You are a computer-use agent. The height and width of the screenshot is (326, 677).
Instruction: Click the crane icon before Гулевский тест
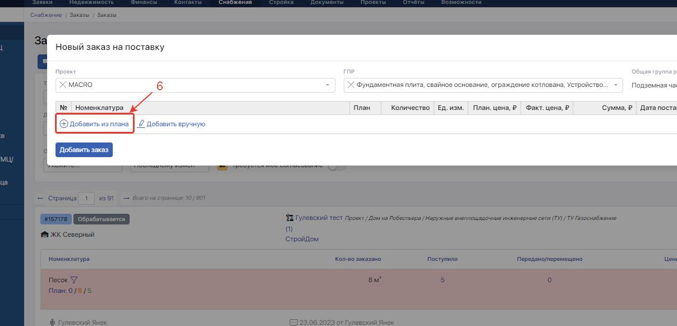point(289,218)
